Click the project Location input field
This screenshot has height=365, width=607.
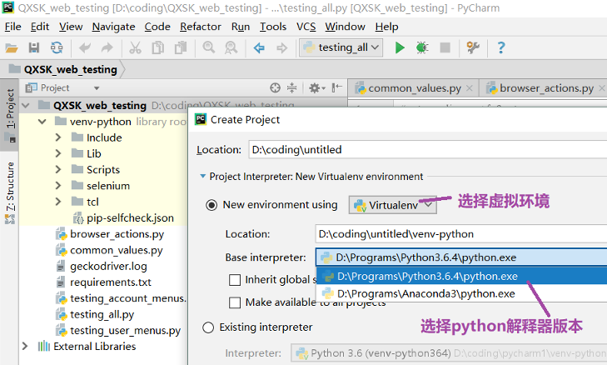coord(427,150)
